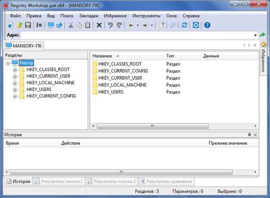The height and width of the screenshot is (198, 270).
Task: Collapse the Реестр root node
Action: click(x=8, y=63)
